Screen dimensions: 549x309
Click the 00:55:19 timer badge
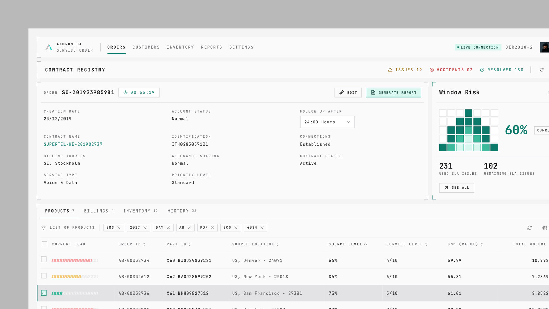pos(139,92)
